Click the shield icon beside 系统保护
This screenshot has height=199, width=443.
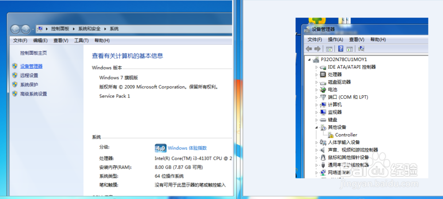[15, 84]
